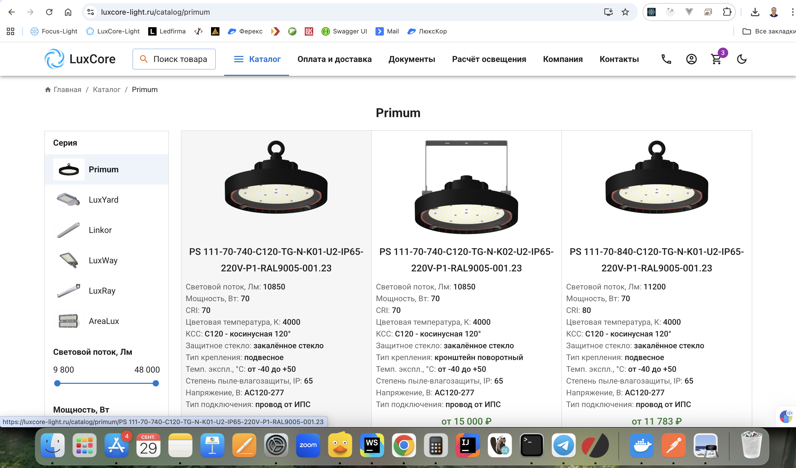Open Chrome extensions puzzle icon
This screenshot has height=468, width=796.
point(727,12)
